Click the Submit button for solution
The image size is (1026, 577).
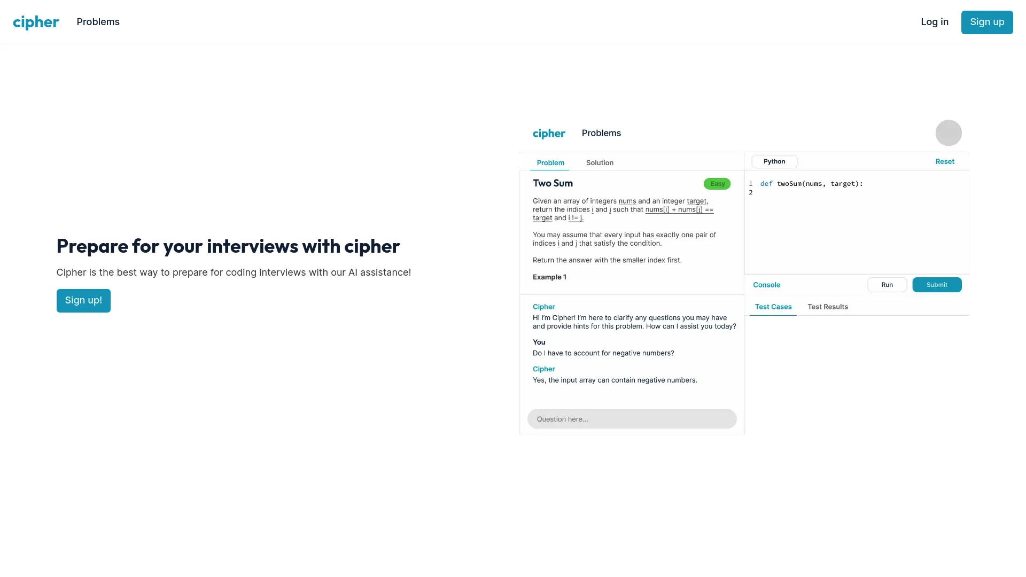click(x=937, y=284)
